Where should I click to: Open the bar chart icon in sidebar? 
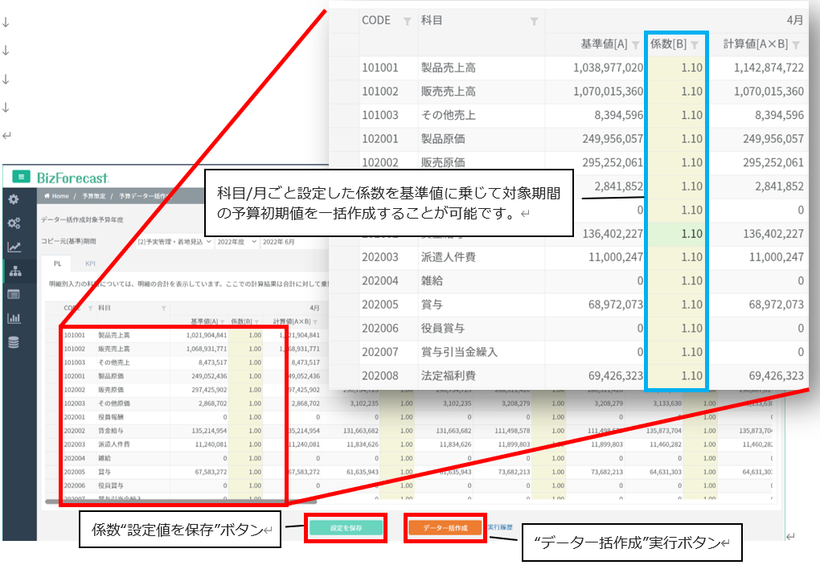coord(14,318)
